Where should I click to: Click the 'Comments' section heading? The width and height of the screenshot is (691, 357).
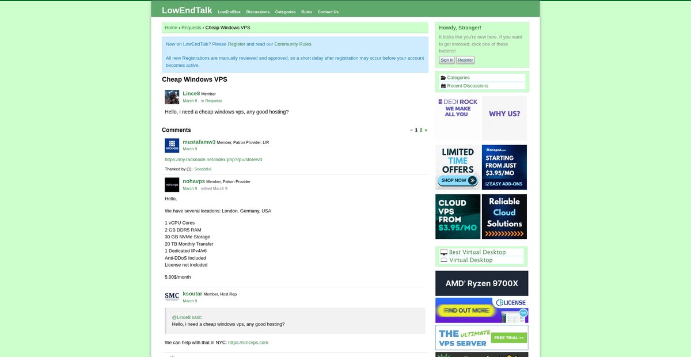[x=176, y=130]
